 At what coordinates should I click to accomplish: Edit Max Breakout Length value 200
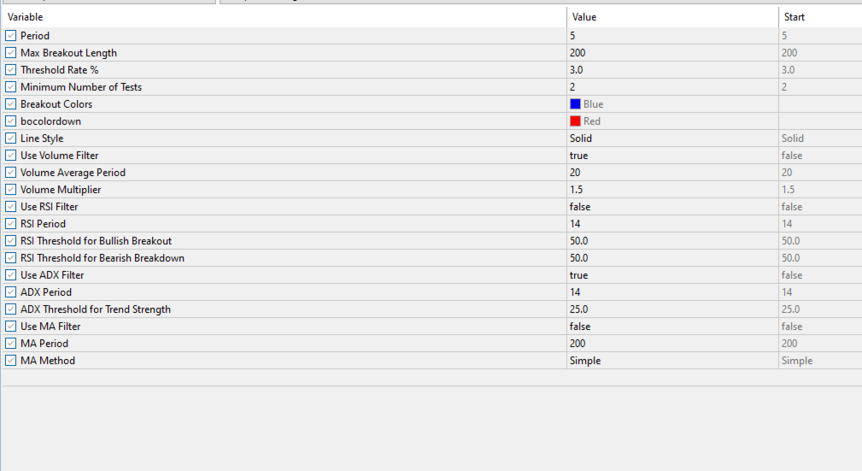pyautogui.click(x=672, y=53)
